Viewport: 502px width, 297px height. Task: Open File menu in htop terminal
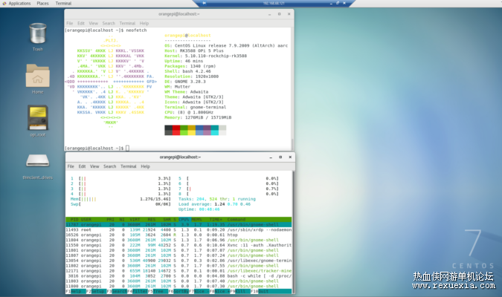(71, 166)
